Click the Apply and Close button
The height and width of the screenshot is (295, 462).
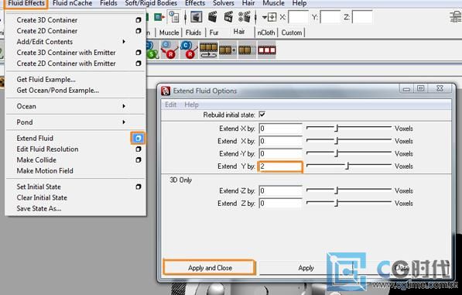210,268
